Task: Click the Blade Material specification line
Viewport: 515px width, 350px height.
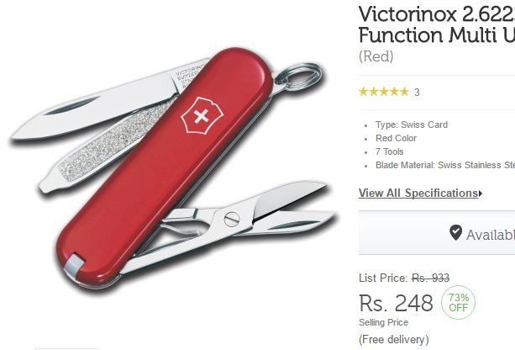Action: pyautogui.click(x=445, y=165)
